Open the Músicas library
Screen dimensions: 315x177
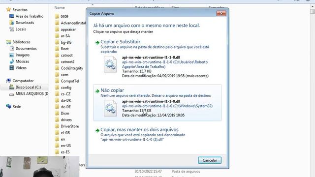pos(22,61)
